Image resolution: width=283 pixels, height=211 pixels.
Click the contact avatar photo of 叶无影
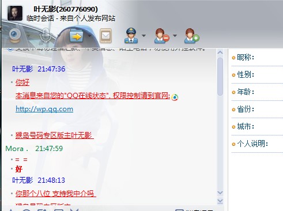[15, 13]
